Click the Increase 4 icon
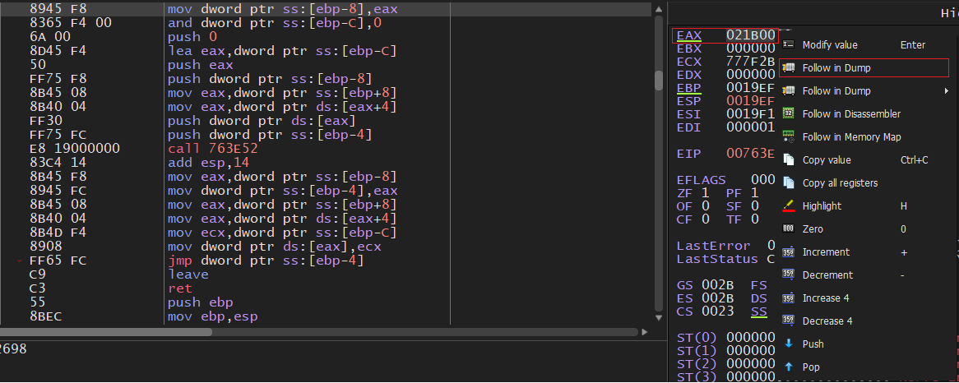The image size is (959, 383). pos(789,298)
